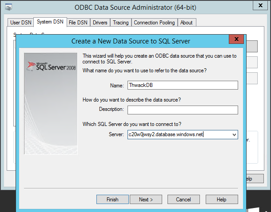
Task: Click the Finish button
Action: point(112,200)
